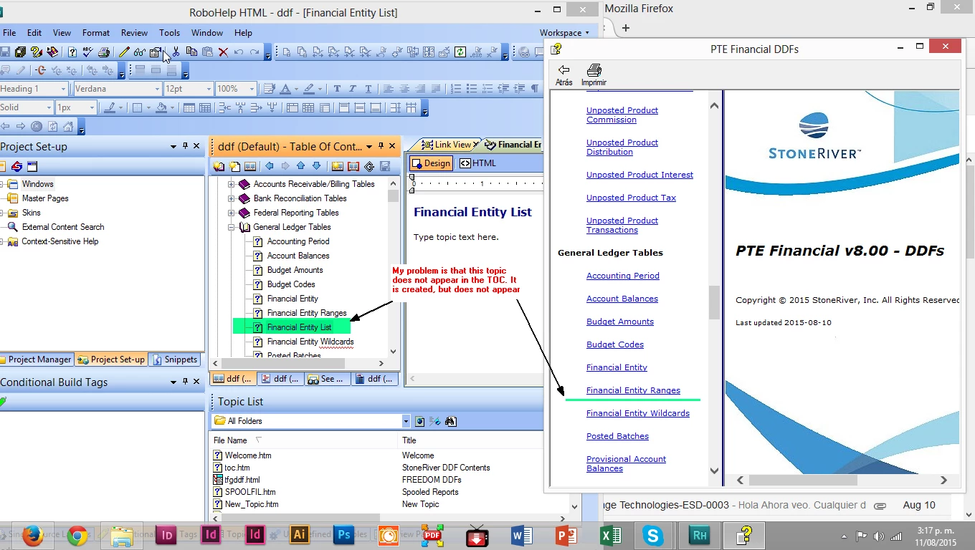975x550 pixels.
Task: Expand Bank Reconciliation Tables book
Action: 232,198
